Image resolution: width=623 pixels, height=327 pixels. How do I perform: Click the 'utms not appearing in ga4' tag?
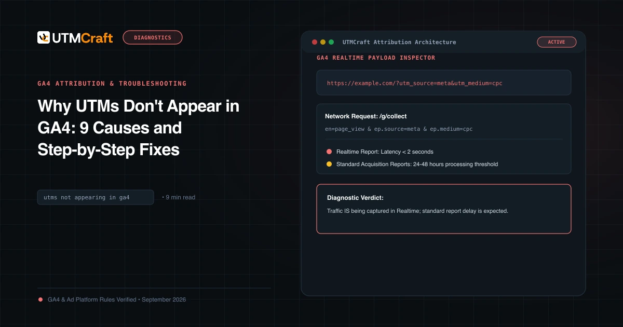(96, 197)
